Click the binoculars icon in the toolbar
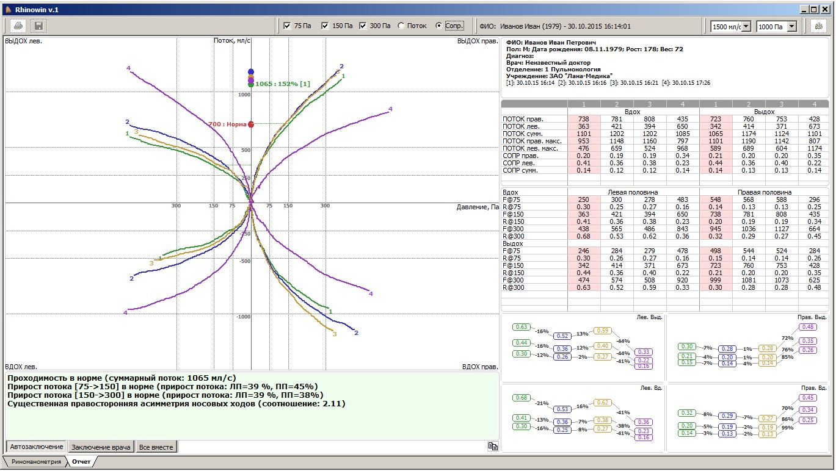 click(818, 26)
